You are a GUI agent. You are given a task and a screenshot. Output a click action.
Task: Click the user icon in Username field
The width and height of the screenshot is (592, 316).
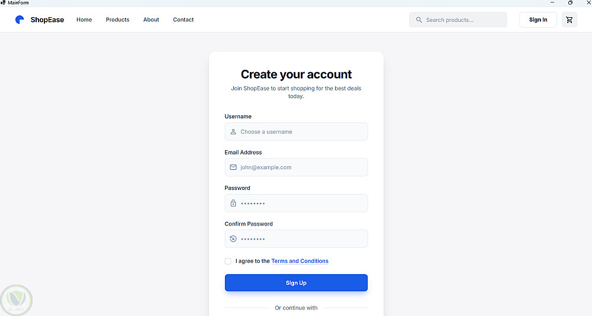[x=233, y=132]
